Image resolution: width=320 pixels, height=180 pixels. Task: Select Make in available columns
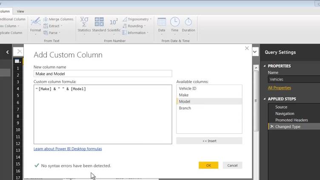point(209,95)
